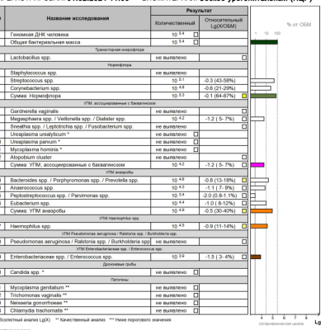Toggle the Lactobacillus spp. row checkbox
The image size is (330, 330).
coord(244,58)
